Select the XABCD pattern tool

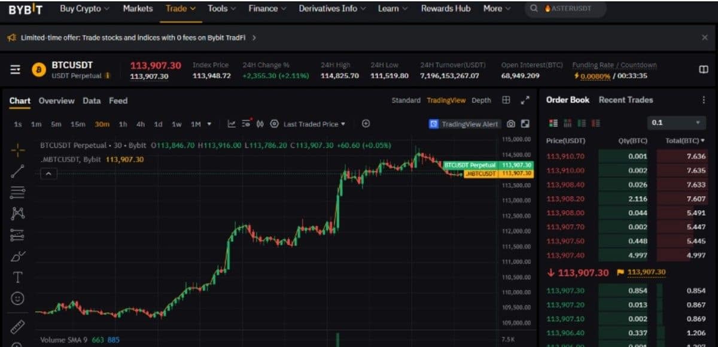(x=18, y=214)
